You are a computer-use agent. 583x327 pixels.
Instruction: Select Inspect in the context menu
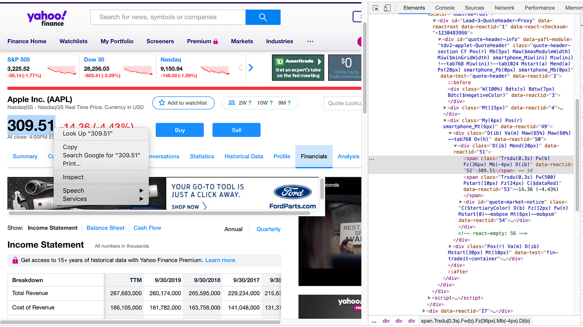click(101, 177)
